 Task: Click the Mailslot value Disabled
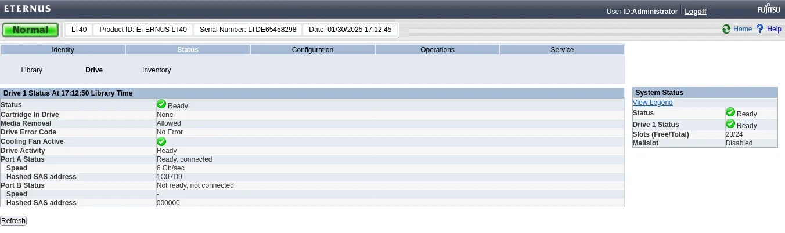click(x=739, y=143)
